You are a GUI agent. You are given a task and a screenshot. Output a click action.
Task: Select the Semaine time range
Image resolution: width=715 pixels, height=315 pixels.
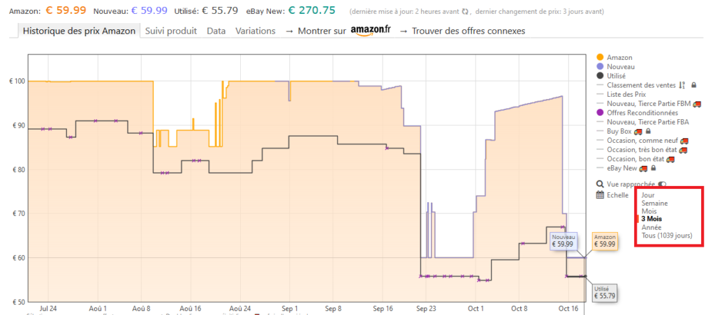(654, 203)
